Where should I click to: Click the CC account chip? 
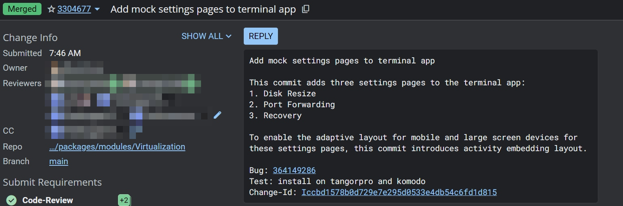pyautogui.click(x=94, y=131)
